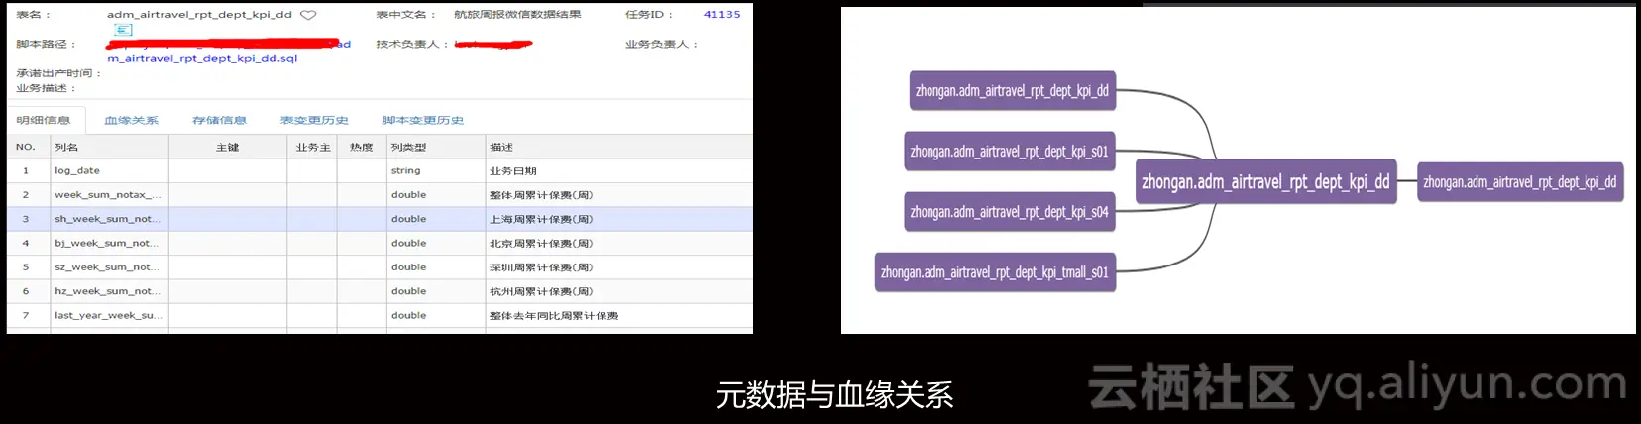Select lineage node zhongan.adm_airtravel_rpt_dept_kpi_tmall_s01

coord(995,272)
